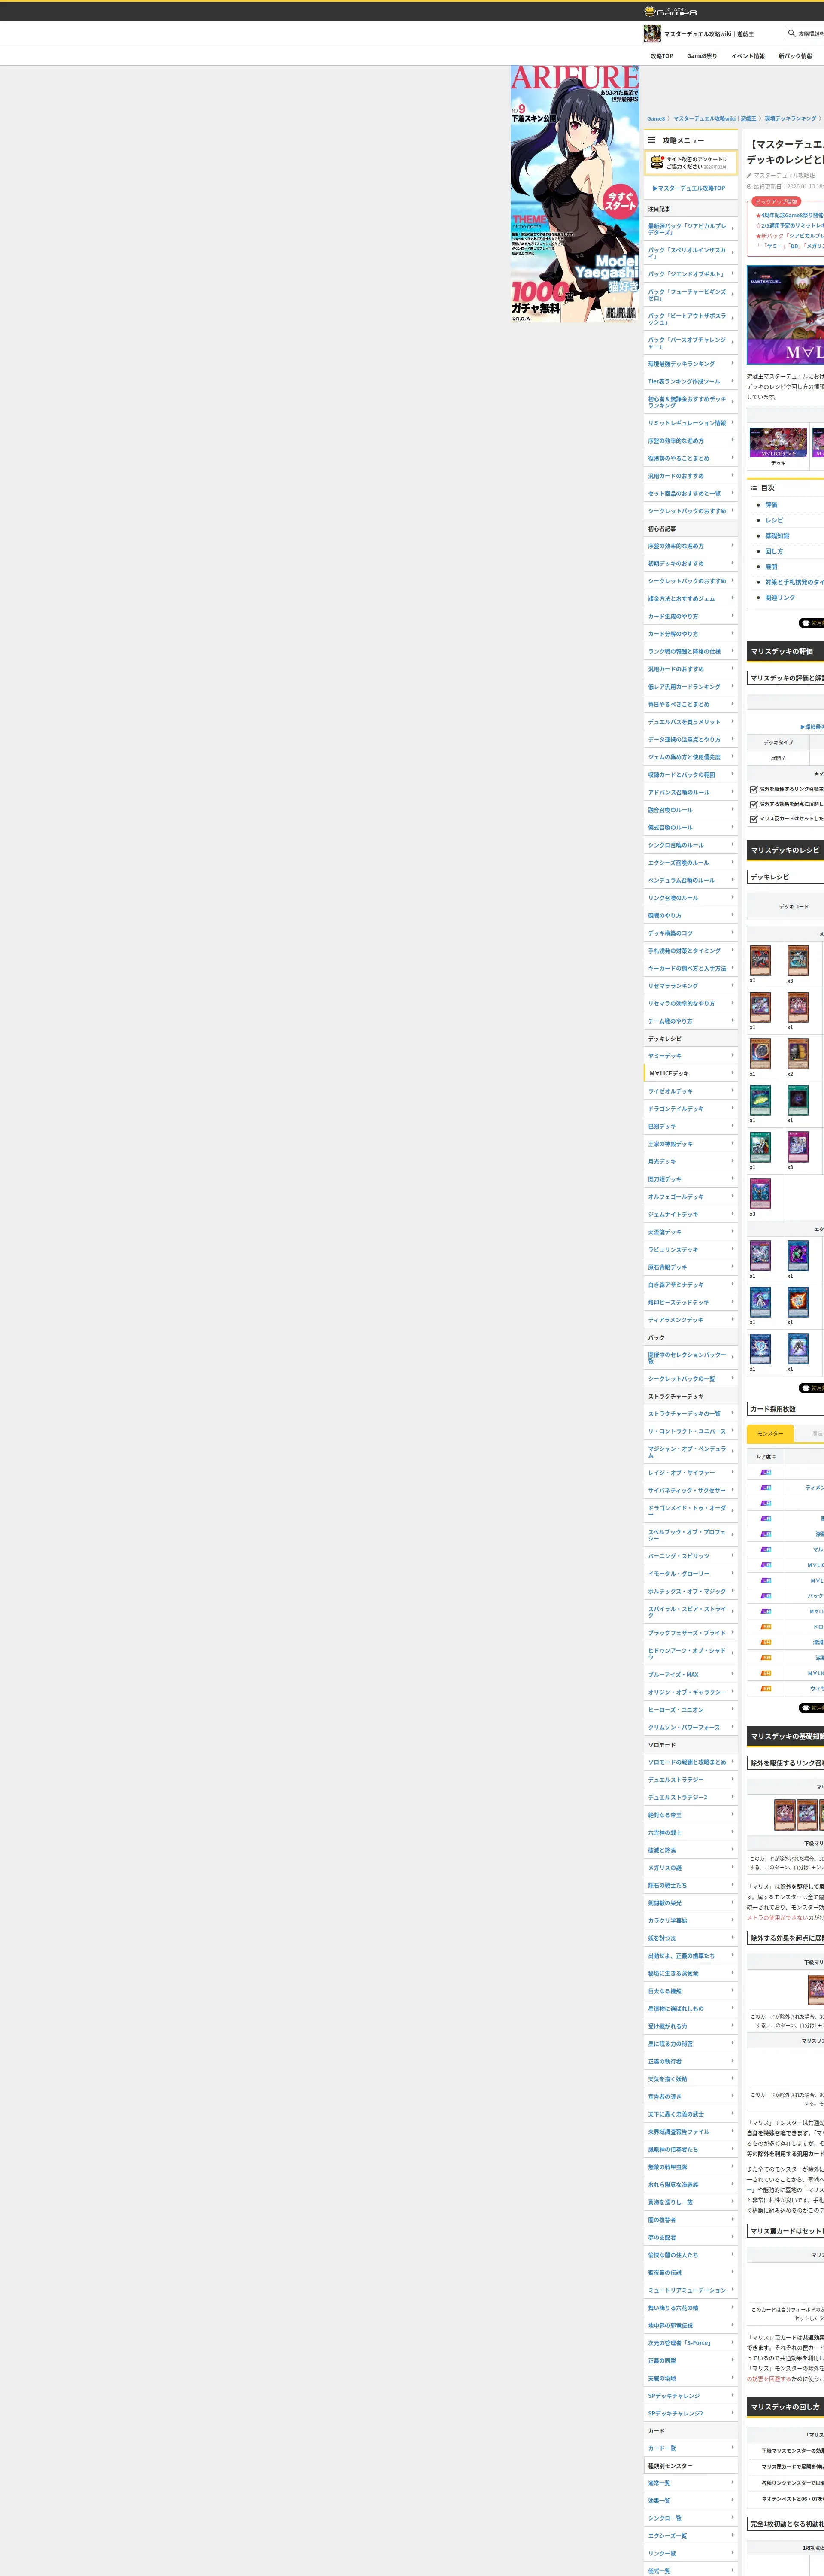
Task: Toggle the 除外を駆使するリンク召喚 checkbox
Action: click(753, 789)
